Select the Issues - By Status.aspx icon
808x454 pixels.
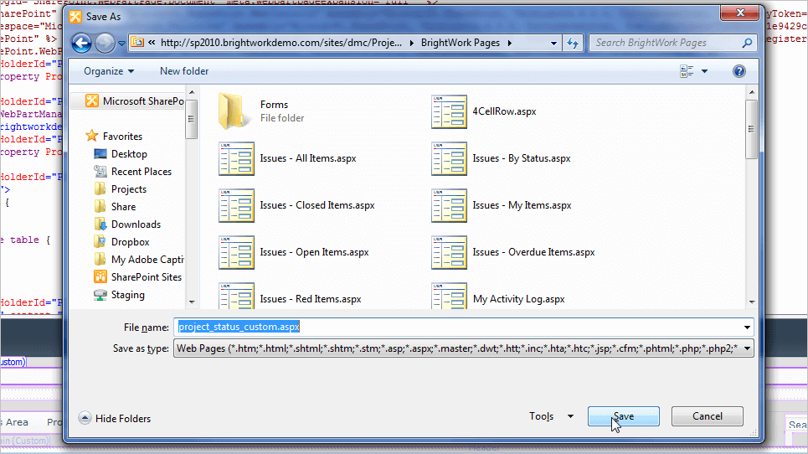click(449, 158)
